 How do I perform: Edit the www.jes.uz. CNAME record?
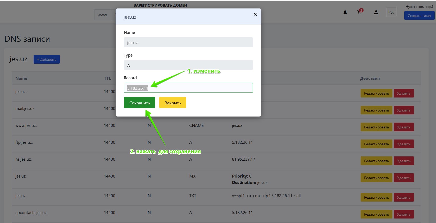tap(376, 127)
